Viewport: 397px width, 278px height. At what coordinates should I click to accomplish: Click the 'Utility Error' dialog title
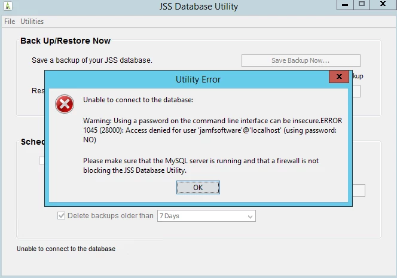coord(198,80)
